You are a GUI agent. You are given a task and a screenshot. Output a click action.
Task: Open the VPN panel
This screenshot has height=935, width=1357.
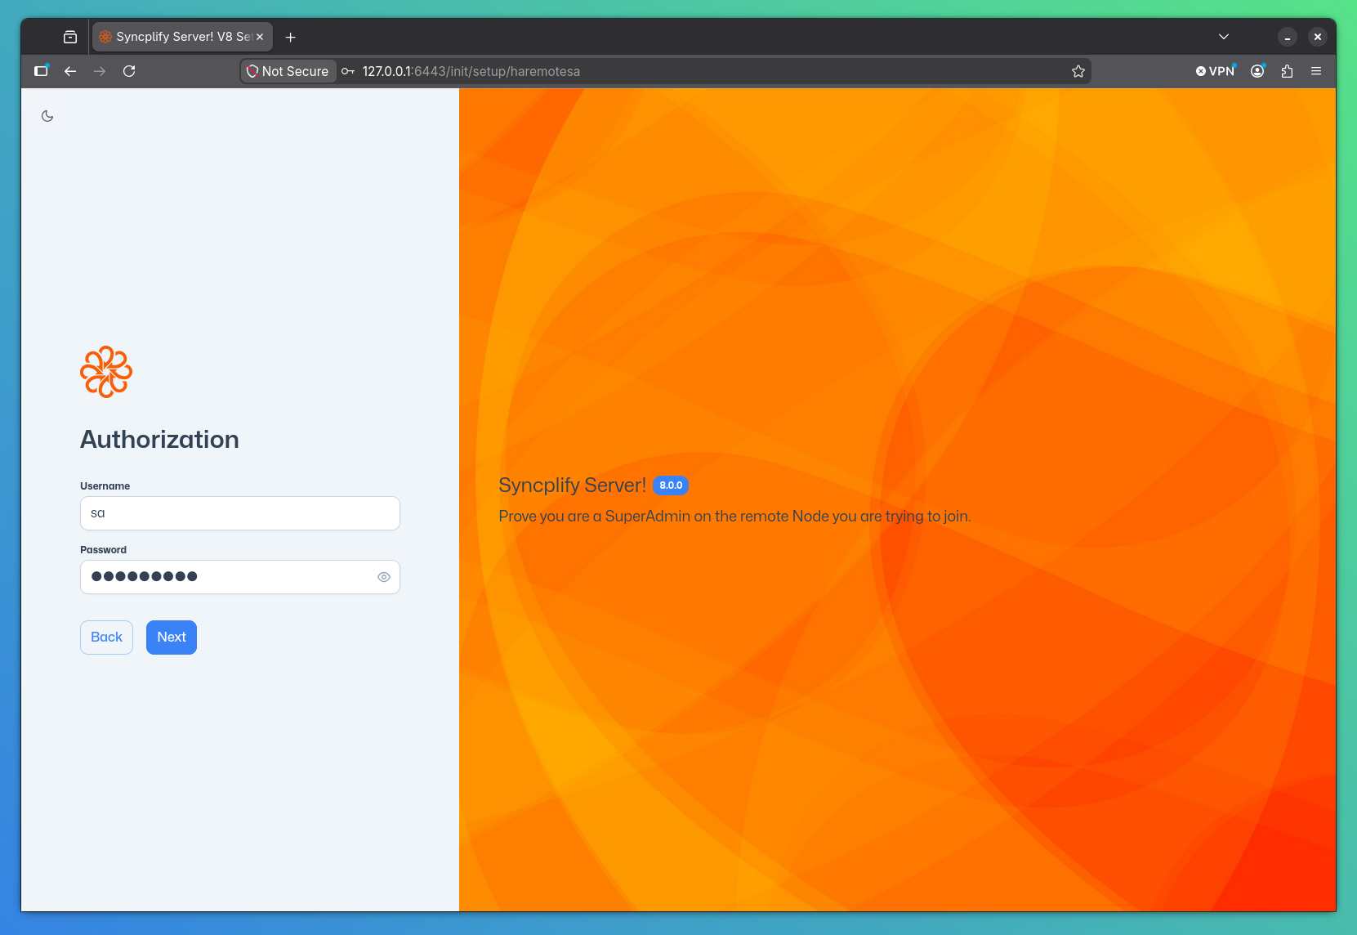[x=1216, y=71]
